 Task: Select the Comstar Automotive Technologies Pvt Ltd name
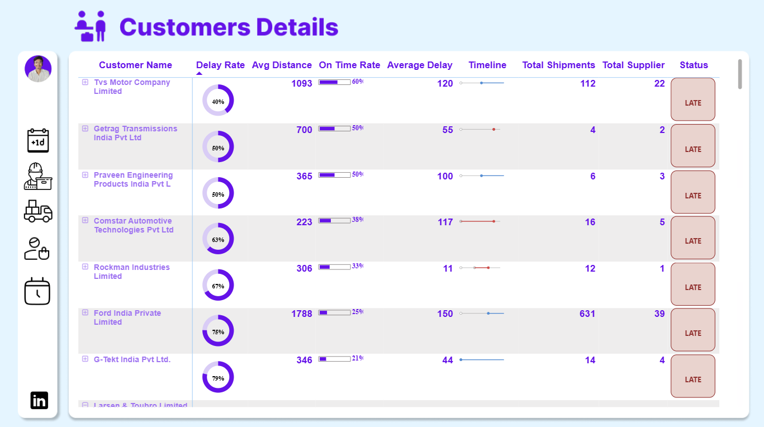(134, 225)
